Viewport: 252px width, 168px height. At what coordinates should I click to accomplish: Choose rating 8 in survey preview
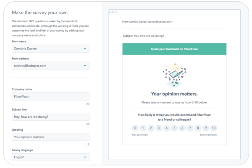(198, 128)
